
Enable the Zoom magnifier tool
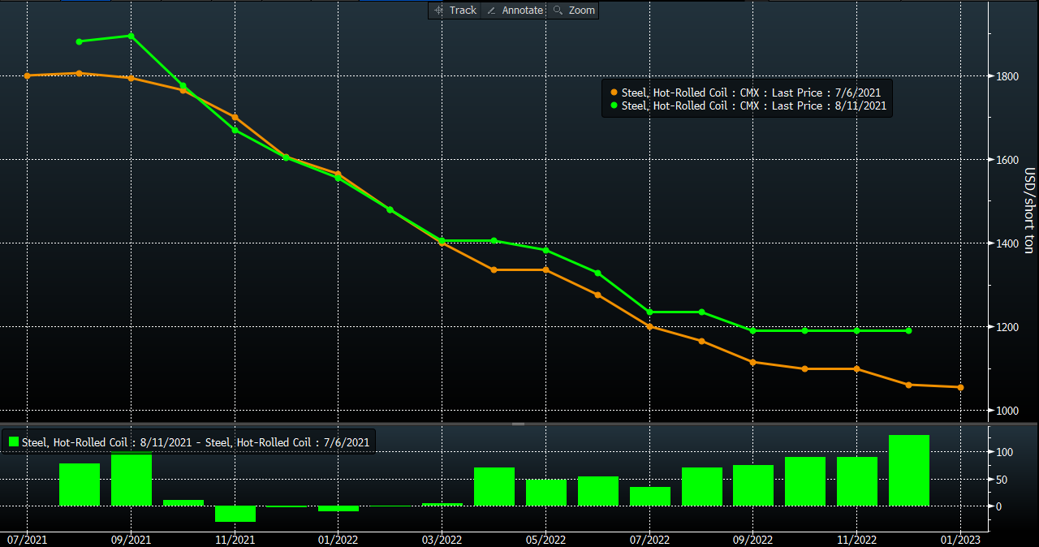573,11
